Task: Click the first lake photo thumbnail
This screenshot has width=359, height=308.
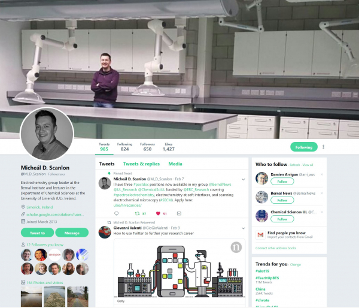Action: pyautogui.click(x=31, y=297)
